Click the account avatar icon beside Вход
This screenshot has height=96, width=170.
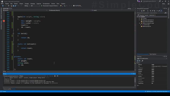pyautogui.click(x=168, y=3)
